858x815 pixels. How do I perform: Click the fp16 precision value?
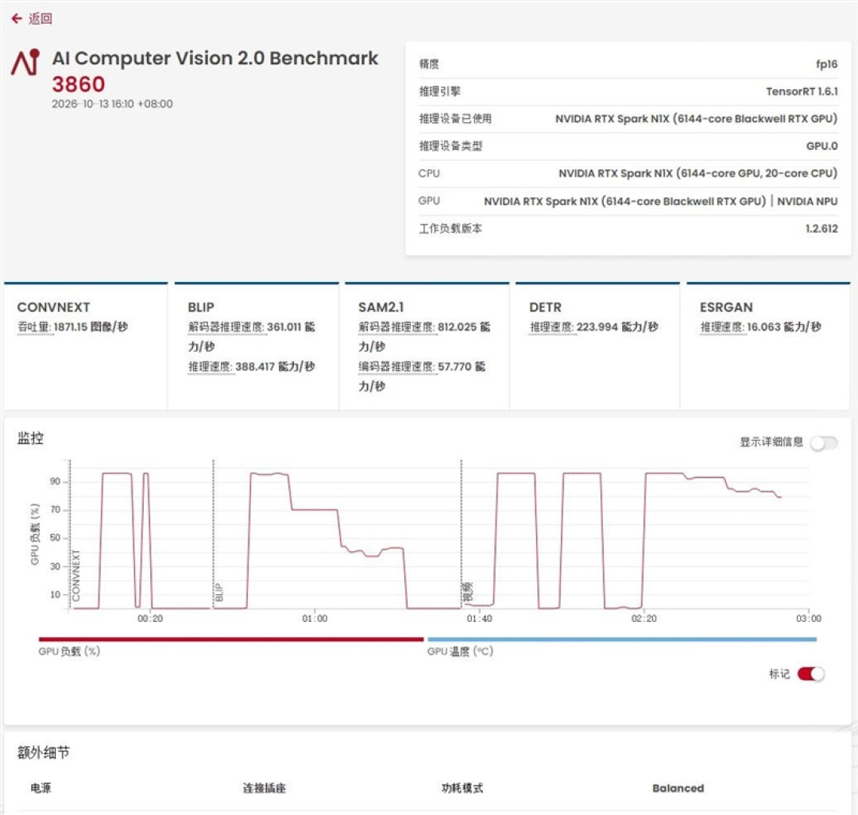click(x=826, y=64)
